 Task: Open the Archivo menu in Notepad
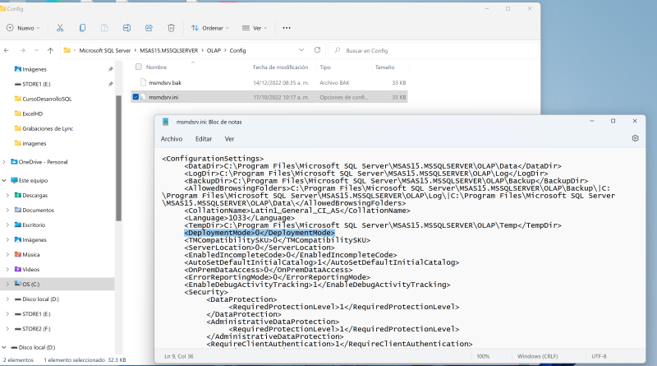click(172, 139)
